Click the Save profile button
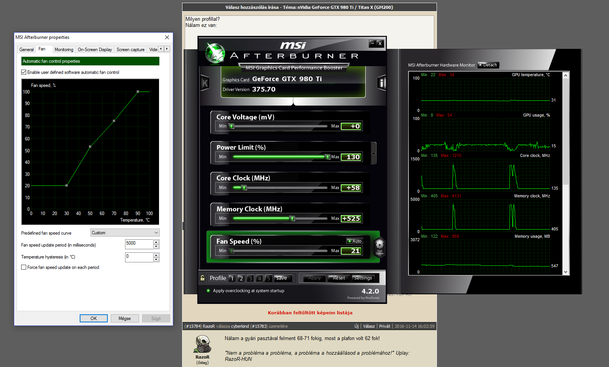 (283, 278)
